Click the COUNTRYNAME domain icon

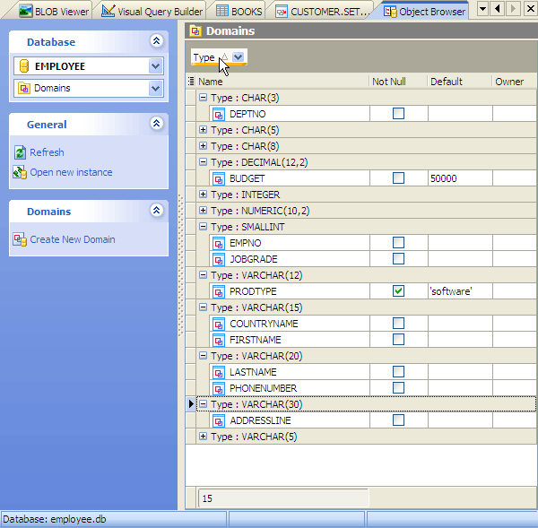pos(219,324)
